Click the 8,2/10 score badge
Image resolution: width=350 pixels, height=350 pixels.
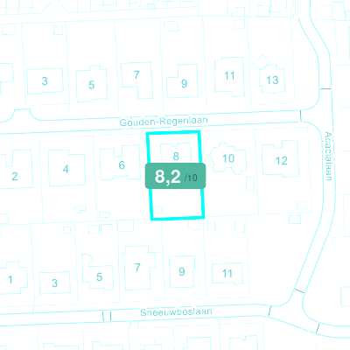(x=175, y=176)
